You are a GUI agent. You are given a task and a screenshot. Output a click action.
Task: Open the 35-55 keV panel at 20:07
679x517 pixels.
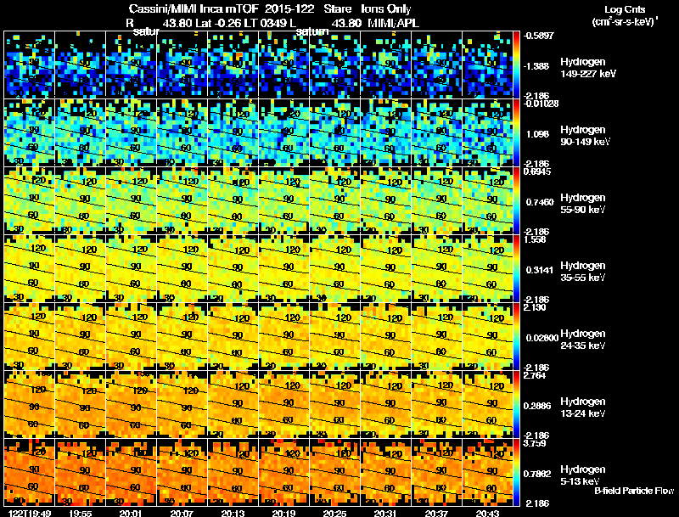point(182,268)
